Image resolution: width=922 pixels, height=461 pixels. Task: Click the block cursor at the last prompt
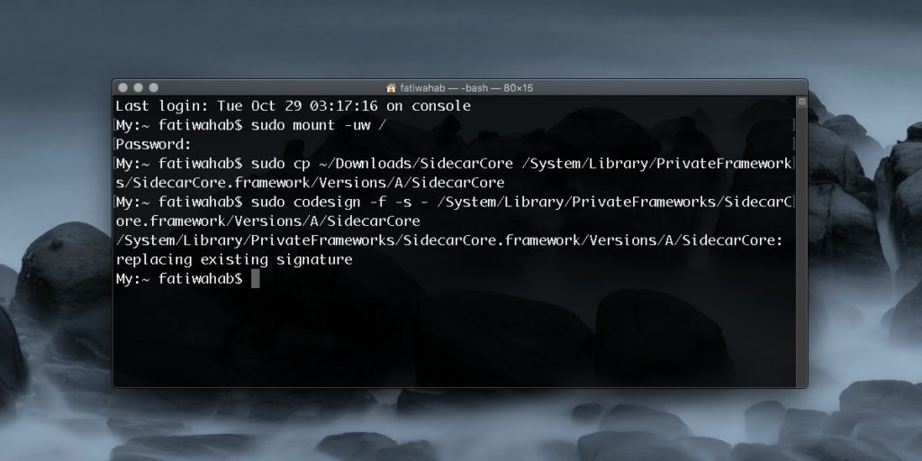[255, 279]
